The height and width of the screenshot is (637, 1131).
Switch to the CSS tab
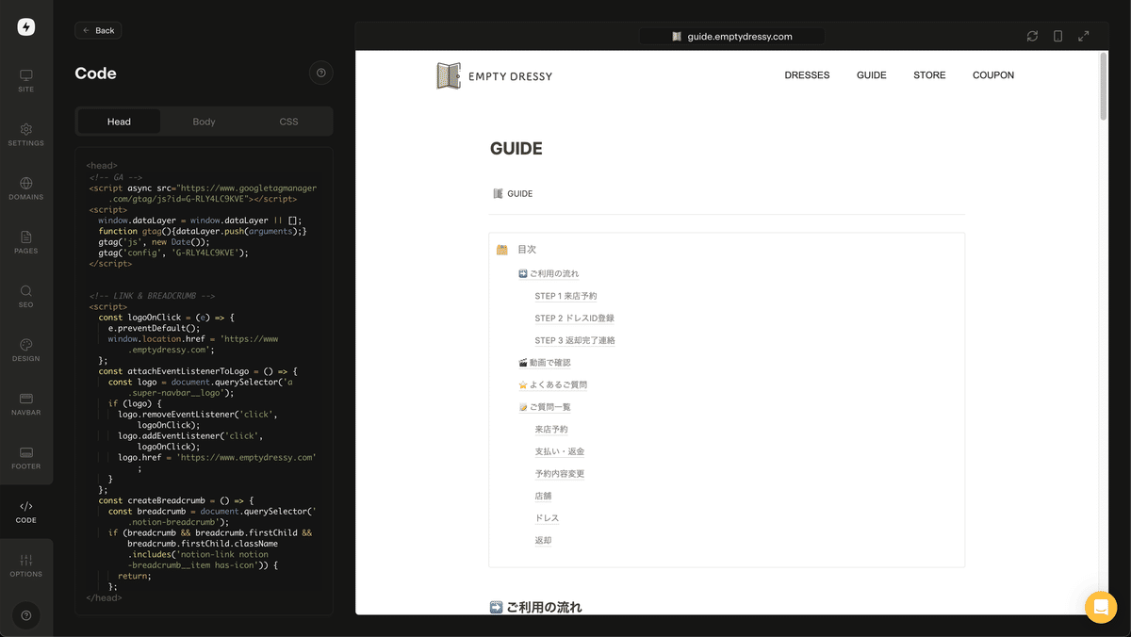pos(288,122)
